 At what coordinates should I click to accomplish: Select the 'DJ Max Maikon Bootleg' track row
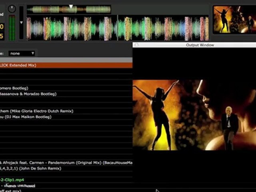pos(66,117)
